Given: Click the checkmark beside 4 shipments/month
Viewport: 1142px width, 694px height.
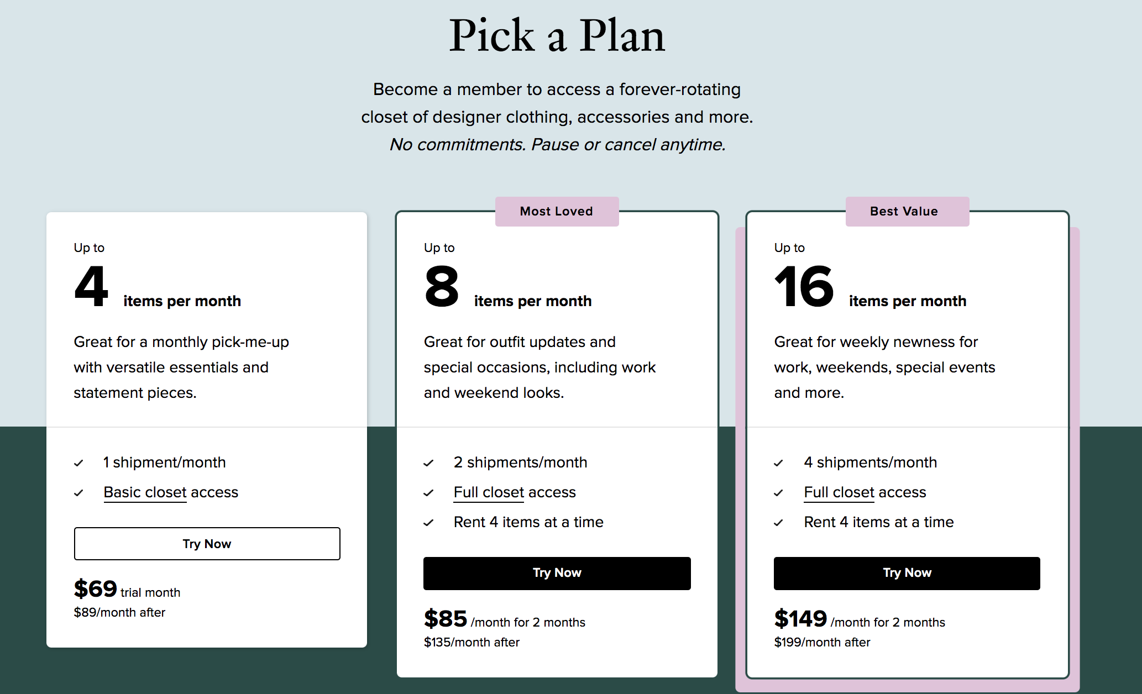Looking at the screenshot, I should tap(778, 463).
